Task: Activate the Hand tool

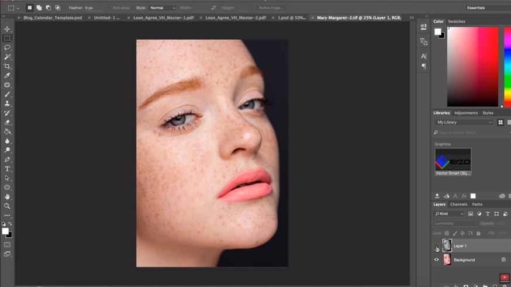Action: [x=8, y=197]
